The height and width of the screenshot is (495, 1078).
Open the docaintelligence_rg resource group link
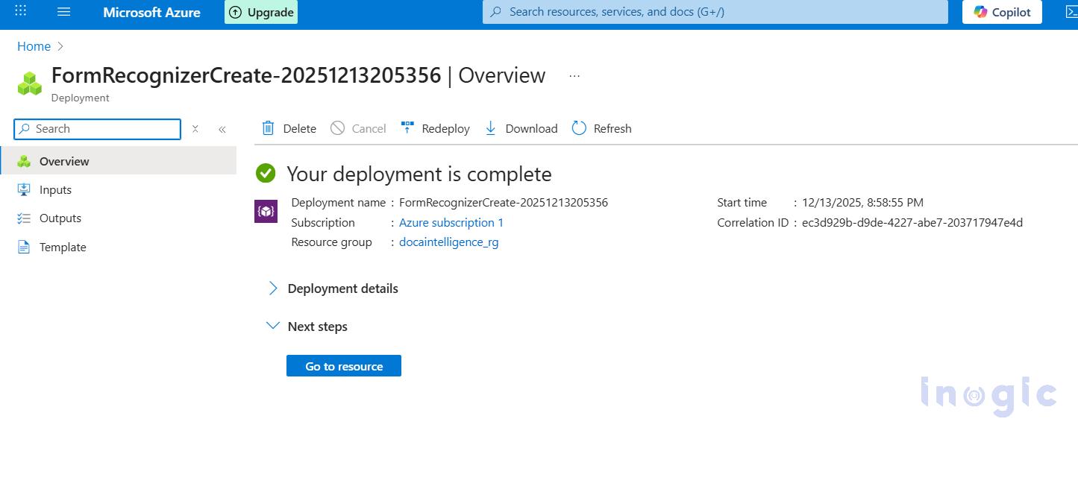click(x=448, y=242)
